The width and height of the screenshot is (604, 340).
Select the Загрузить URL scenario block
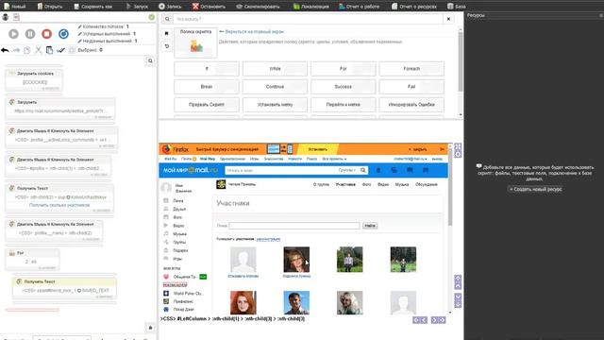click(60, 109)
